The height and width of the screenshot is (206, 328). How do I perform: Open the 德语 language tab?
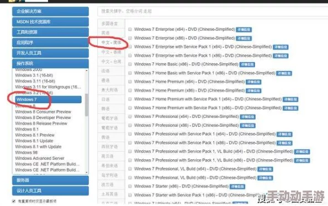111,80
